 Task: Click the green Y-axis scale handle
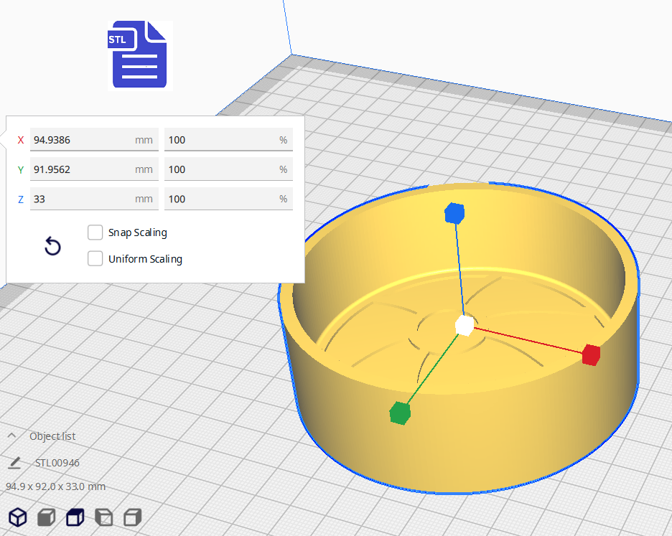click(400, 413)
